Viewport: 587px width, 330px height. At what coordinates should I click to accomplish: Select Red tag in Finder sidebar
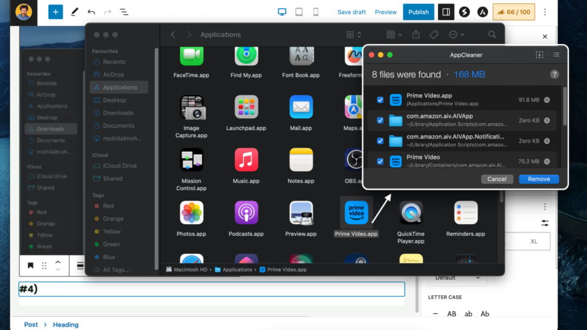point(108,206)
